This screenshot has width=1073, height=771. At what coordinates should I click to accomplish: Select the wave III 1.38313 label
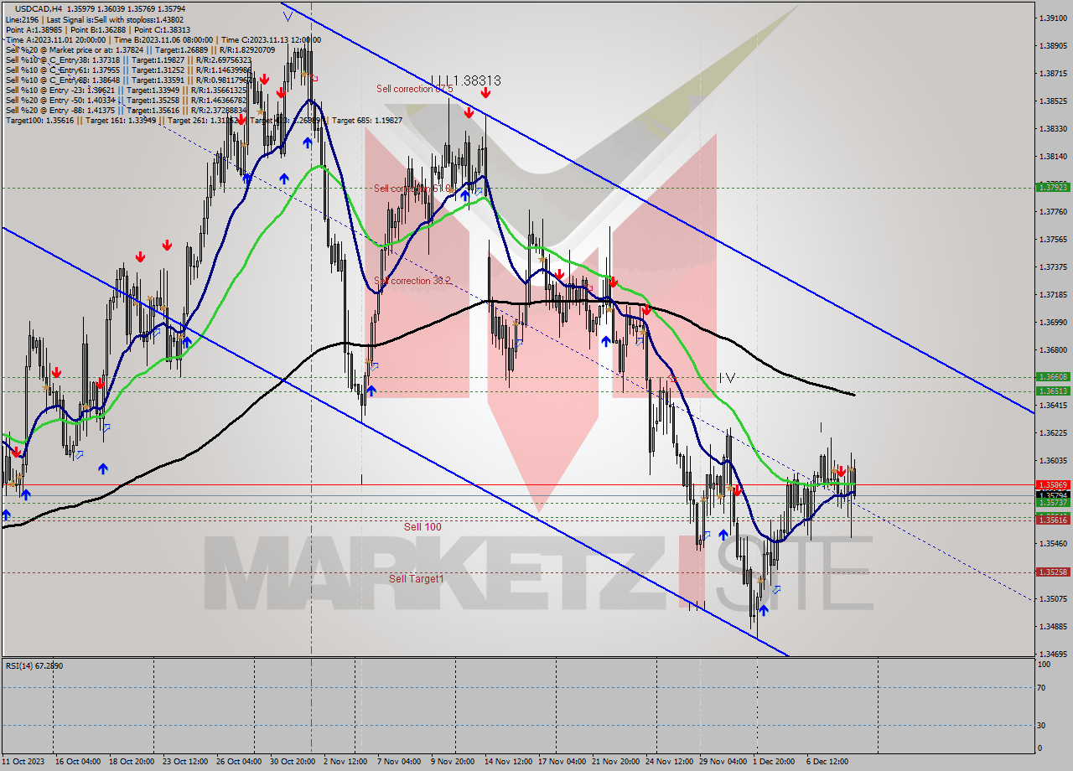tap(466, 80)
